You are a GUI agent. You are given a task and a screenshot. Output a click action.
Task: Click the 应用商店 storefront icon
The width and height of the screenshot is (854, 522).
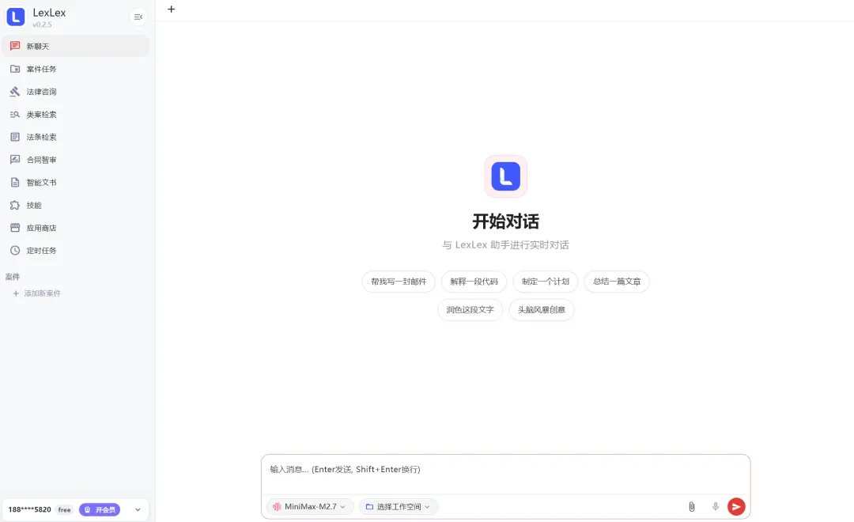(x=15, y=228)
